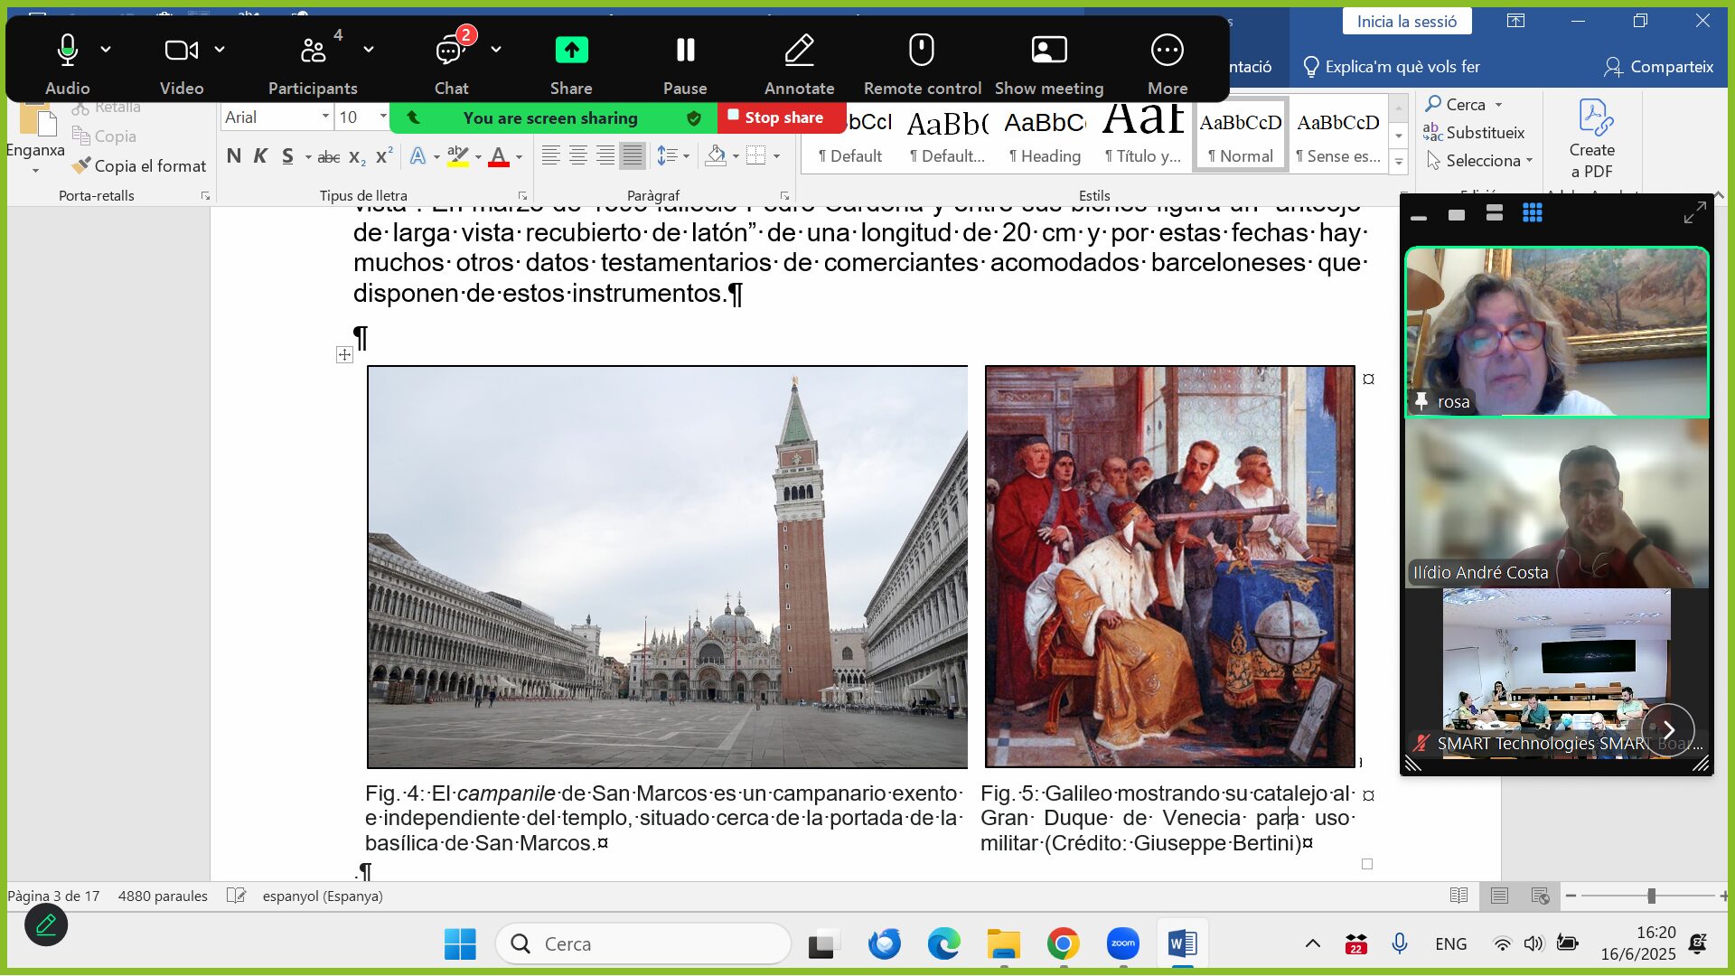Click Windows Start button
Viewport: 1735px width, 976px height.
(460, 943)
